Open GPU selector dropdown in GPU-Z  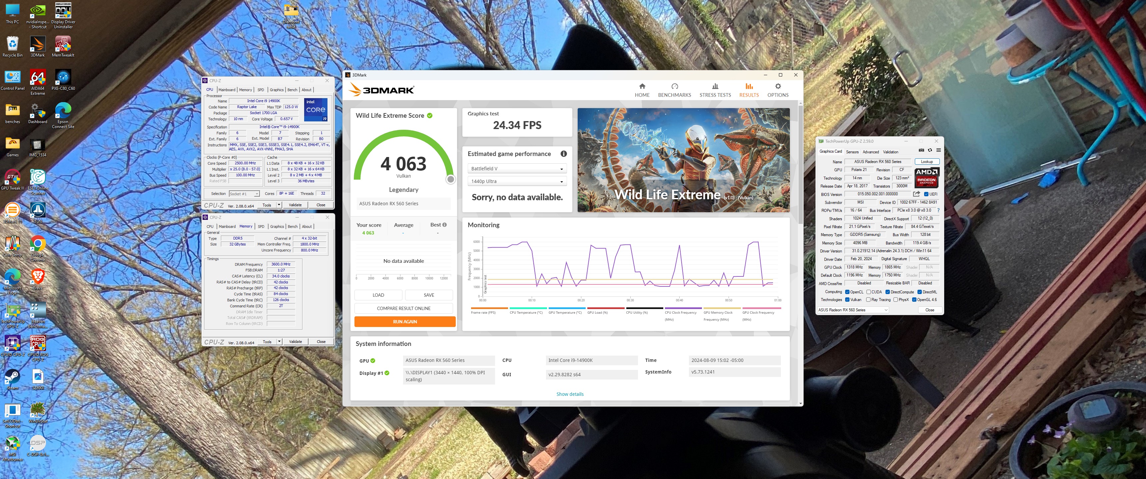(x=853, y=310)
